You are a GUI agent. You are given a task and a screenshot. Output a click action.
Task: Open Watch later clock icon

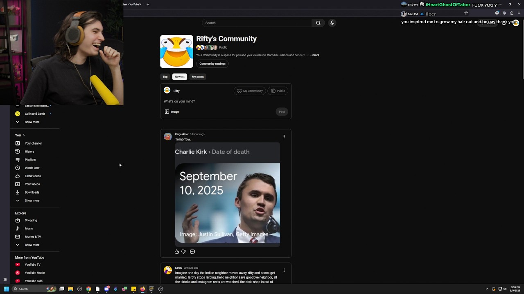(18, 168)
